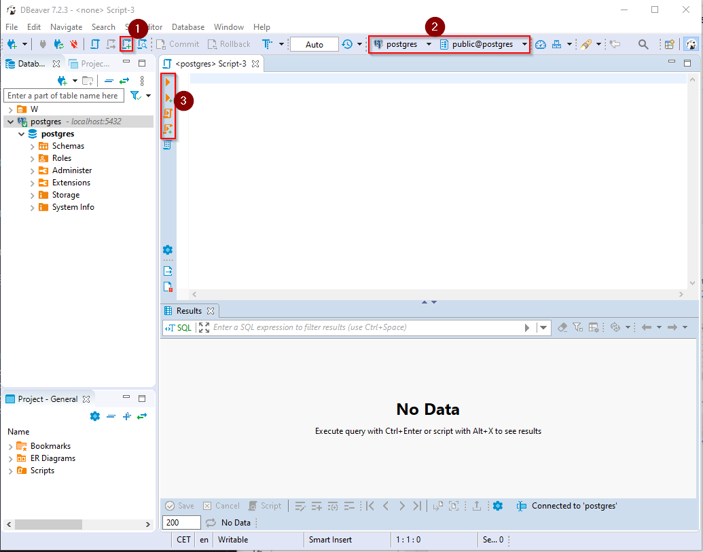Open the editor side-panel settings gear
The width and height of the screenshot is (703, 552).
pyautogui.click(x=168, y=250)
